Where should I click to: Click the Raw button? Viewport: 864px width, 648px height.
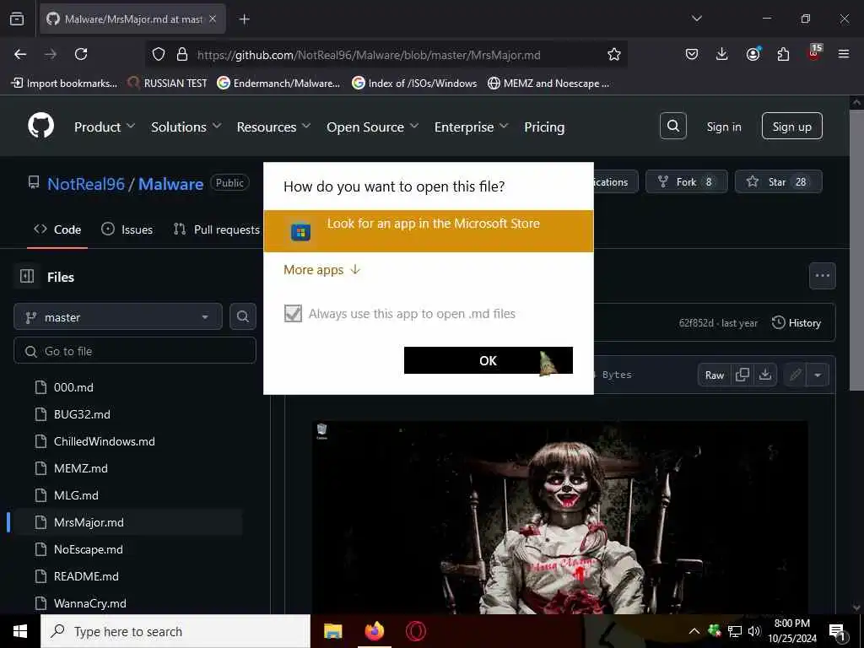coord(715,375)
